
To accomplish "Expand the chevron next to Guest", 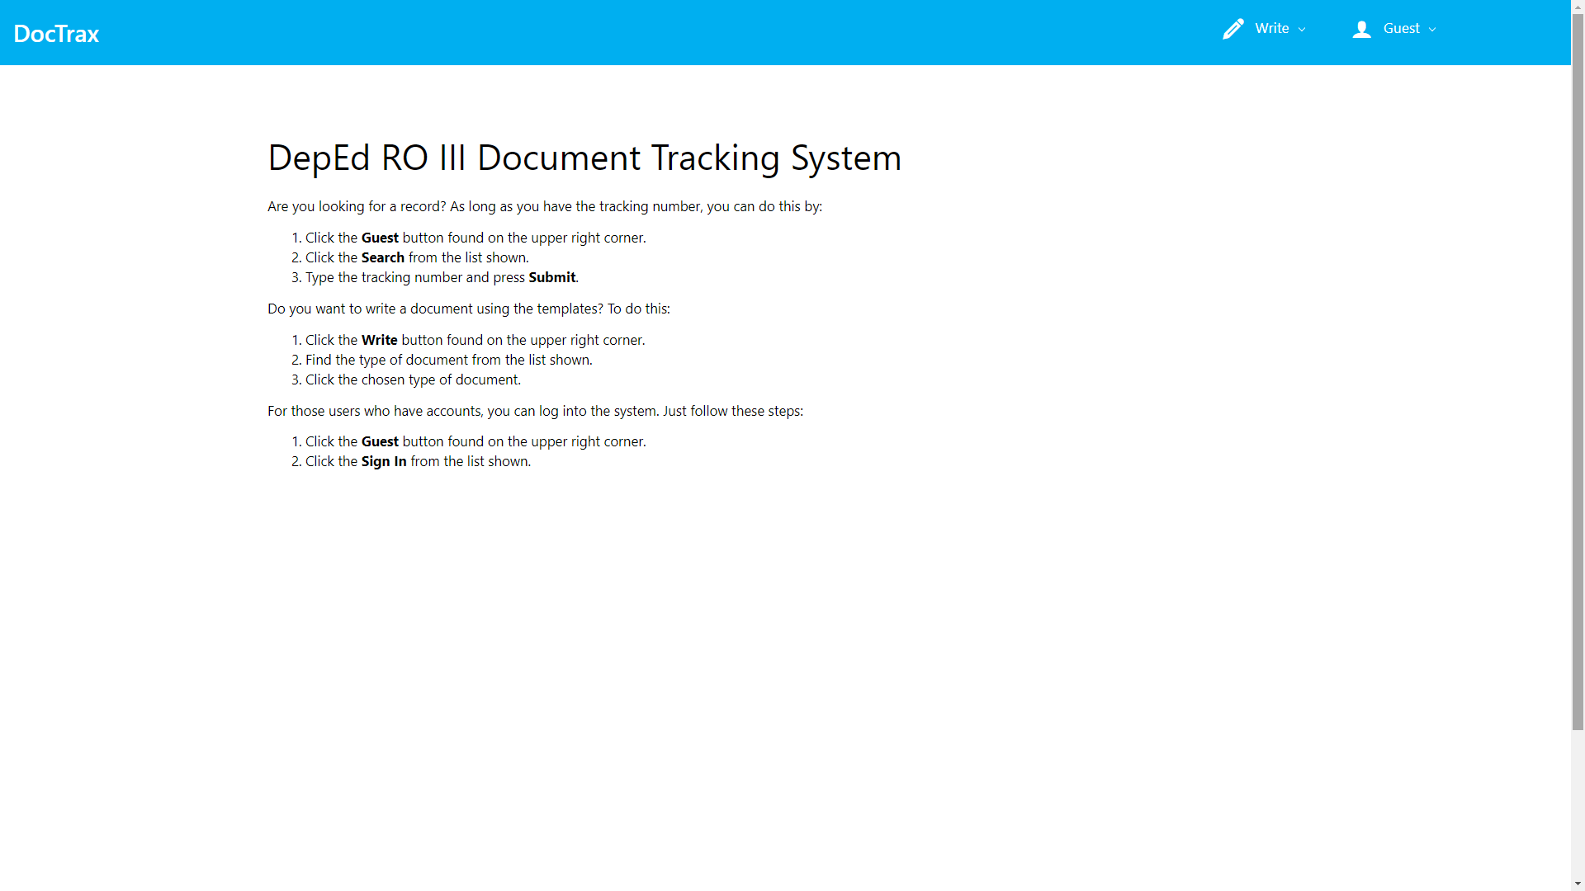I will [1432, 30].
